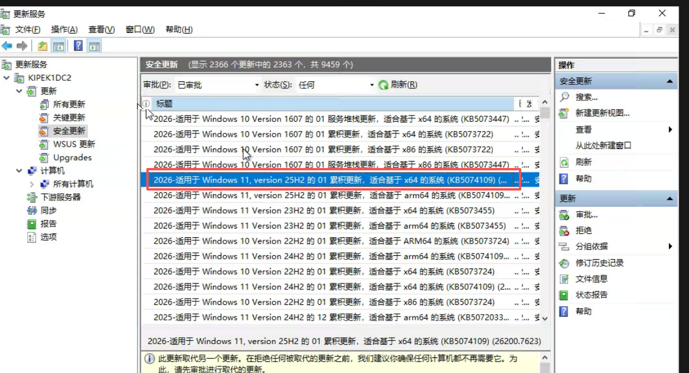Select WSUS 更新 node
Image resolution: width=689 pixels, height=373 pixels.
click(74, 144)
